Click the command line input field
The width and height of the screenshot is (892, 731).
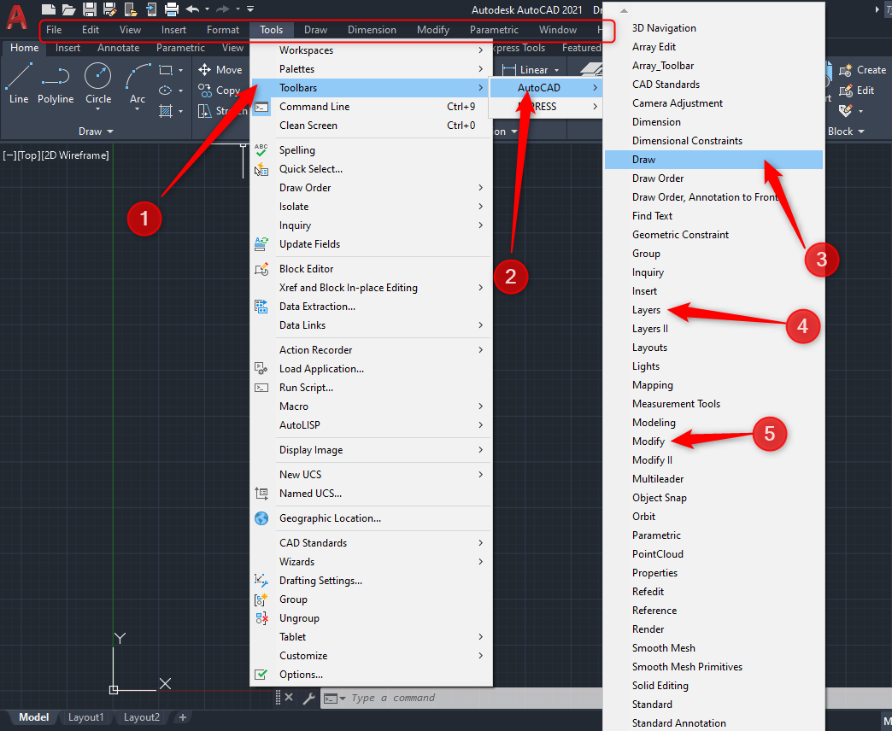tap(475, 698)
